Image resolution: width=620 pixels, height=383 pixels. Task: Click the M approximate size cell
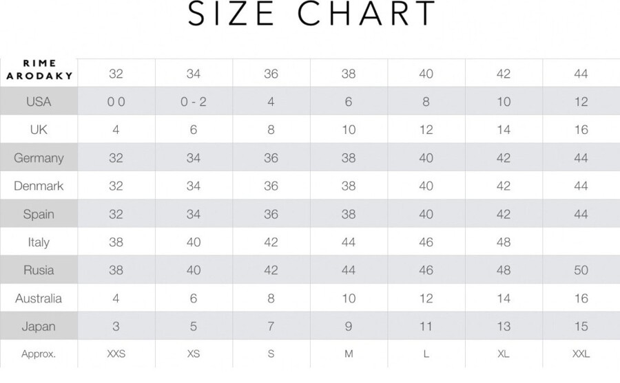[349, 354]
